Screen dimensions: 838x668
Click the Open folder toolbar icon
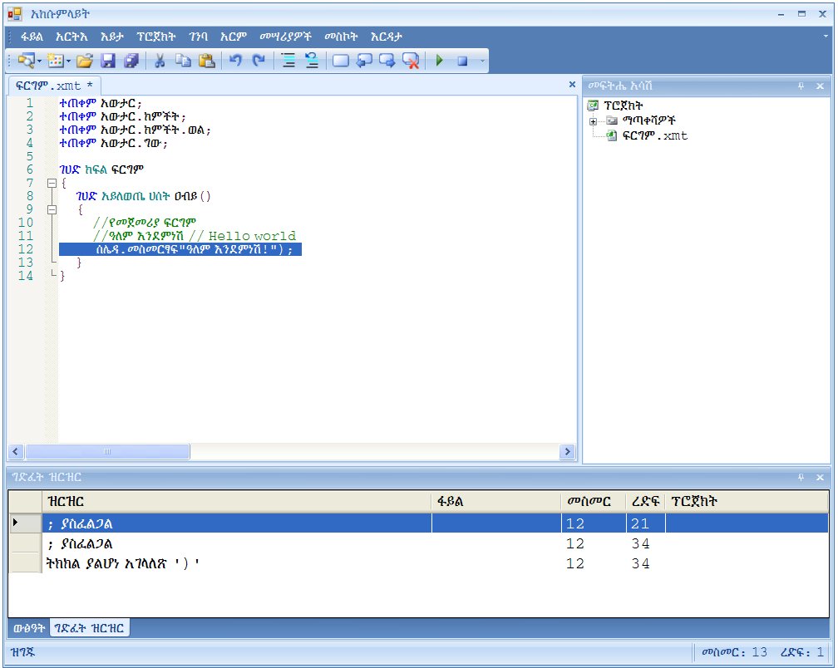click(84, 61)
